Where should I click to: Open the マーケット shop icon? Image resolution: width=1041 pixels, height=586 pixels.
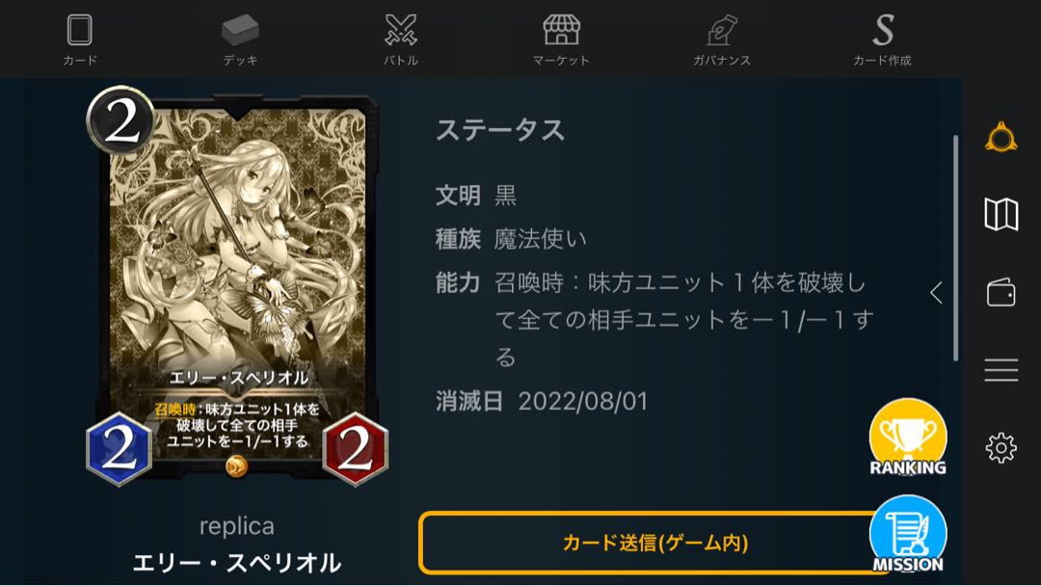[562, 31]
